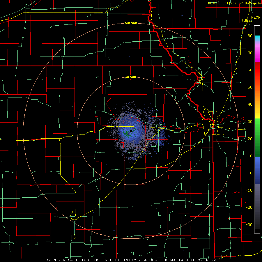Click the 40 value on color scale
Screen dimensions: 262x262
click(x=250, y=105)
